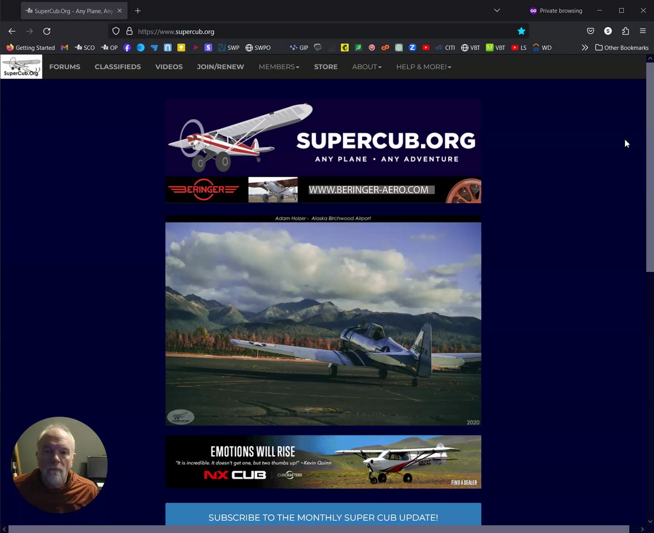Click the vertical page scrollbar thumb
This screenshot has width=654, height=533.
[x=650, y=167]
